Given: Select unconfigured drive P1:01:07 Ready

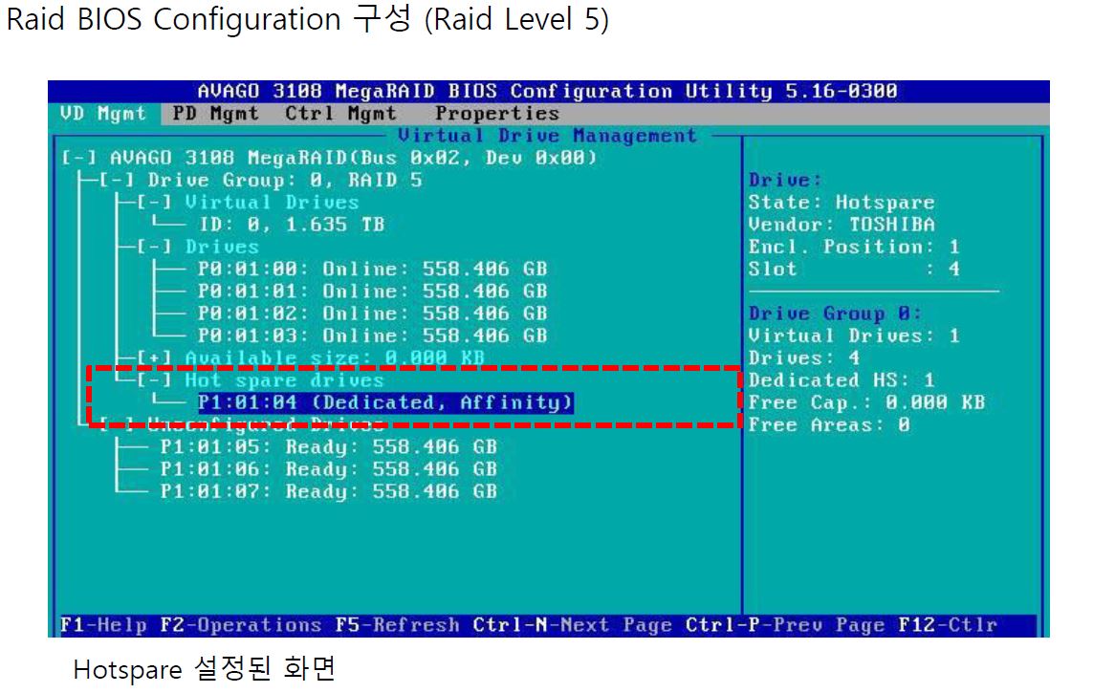Looking at the screenshot, I should point(328,491).
